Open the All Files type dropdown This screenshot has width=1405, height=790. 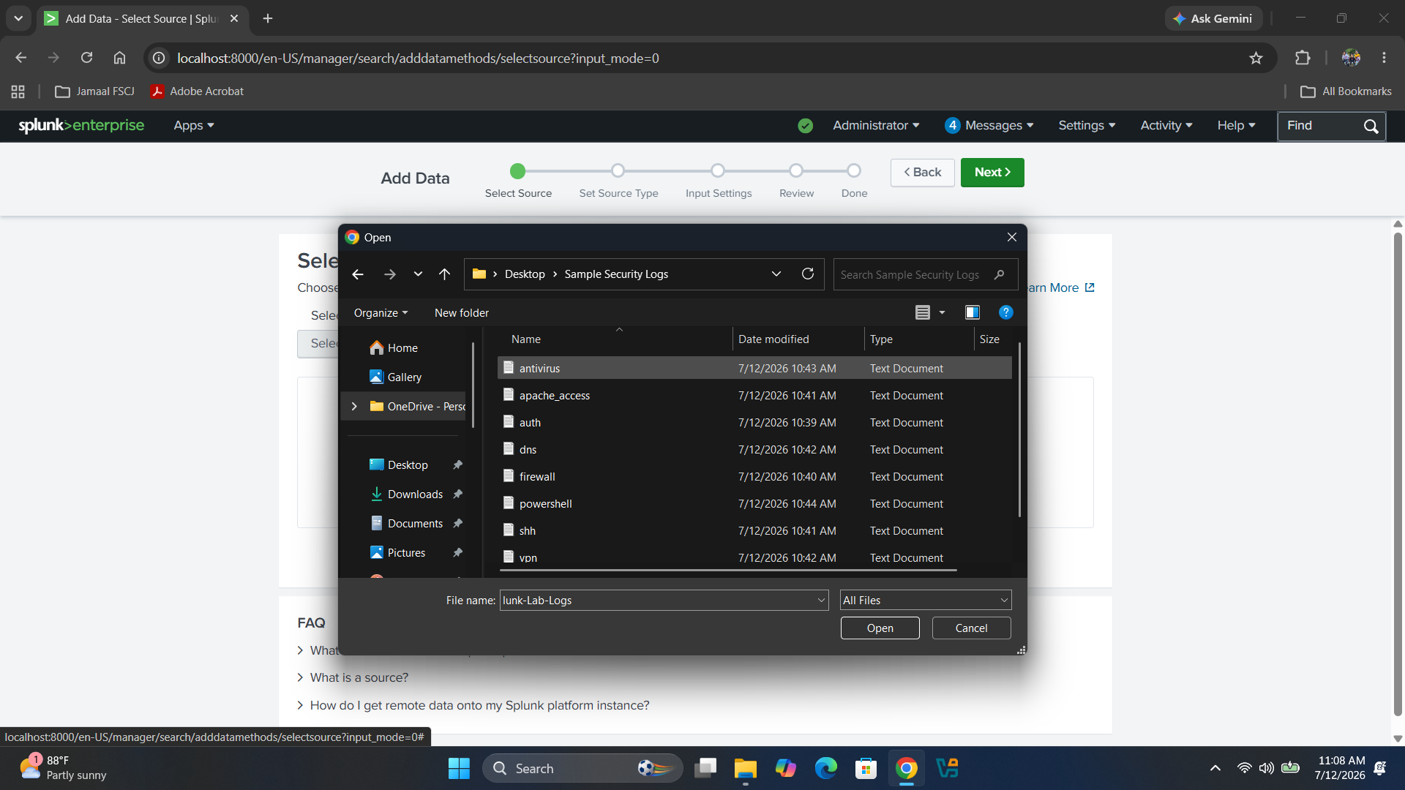point(926,600)
